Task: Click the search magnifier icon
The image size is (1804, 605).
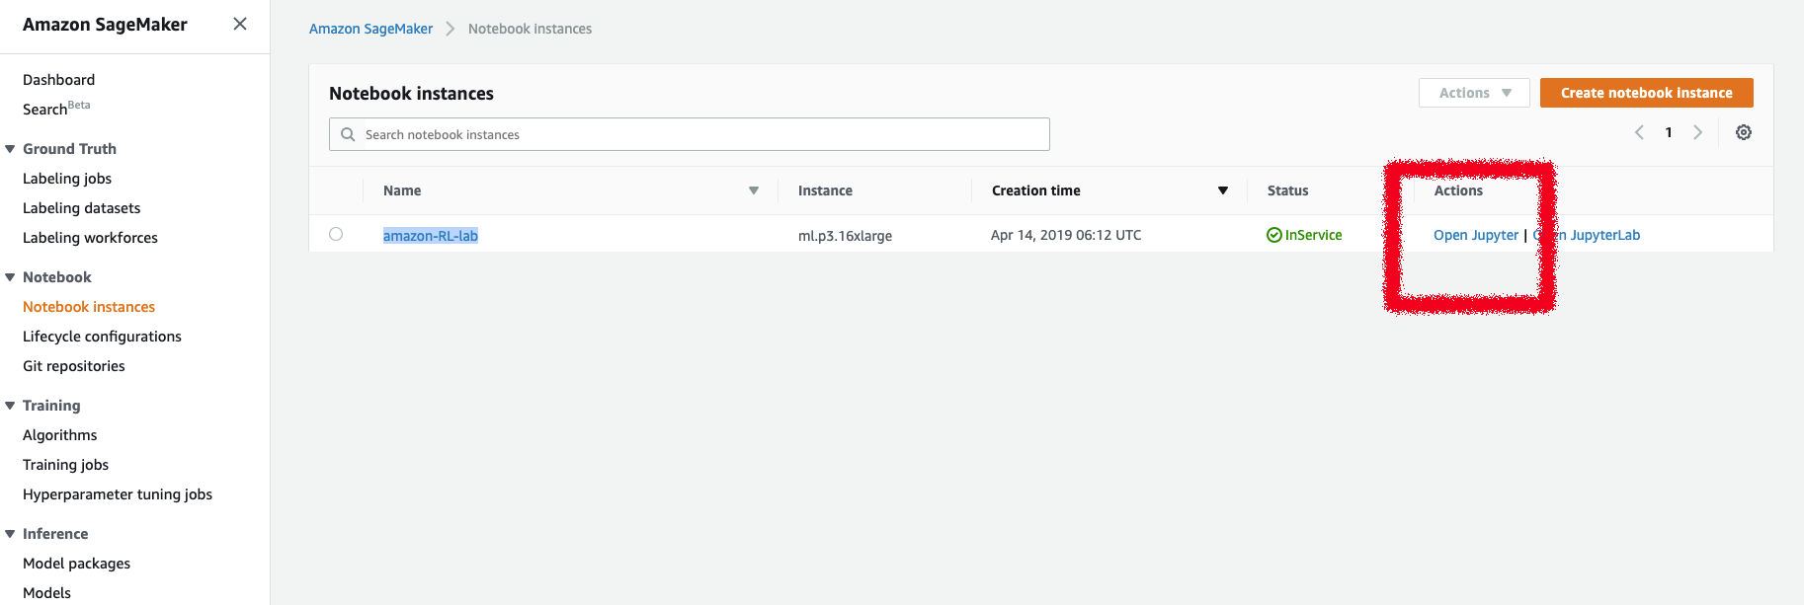Action: 348,134
